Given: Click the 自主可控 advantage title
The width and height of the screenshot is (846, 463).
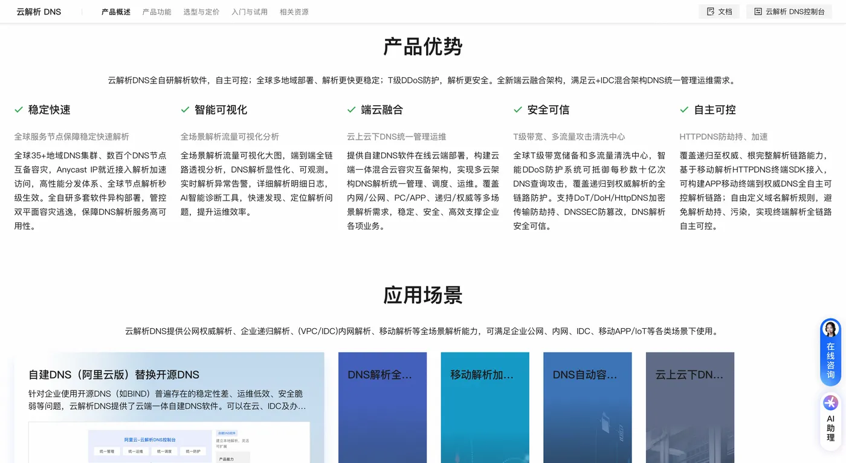Looking at the screenshot, I should [x=715, y=109].
